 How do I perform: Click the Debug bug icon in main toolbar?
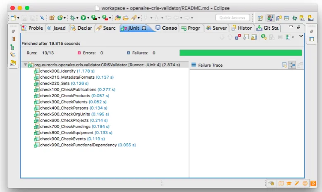tap(72, 18)
